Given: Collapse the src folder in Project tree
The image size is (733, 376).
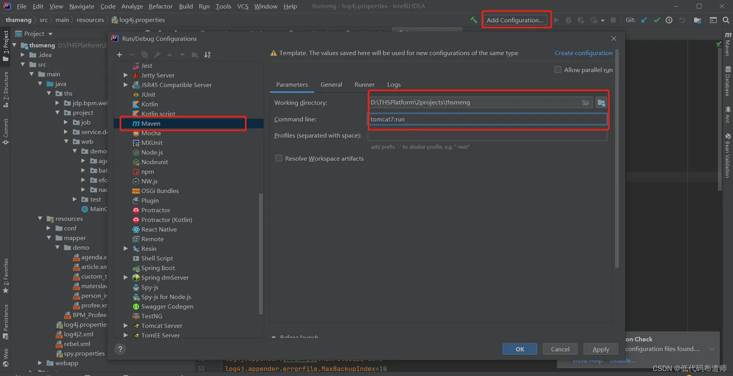Looking at the screenshot, I should pyautogui.click(x=23, y=64).
